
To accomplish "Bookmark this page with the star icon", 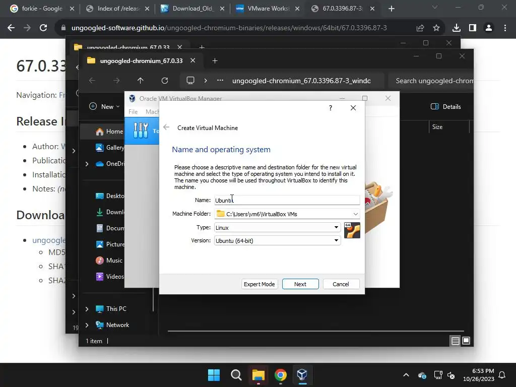I will pyautogui.click(x=436, y=28).
